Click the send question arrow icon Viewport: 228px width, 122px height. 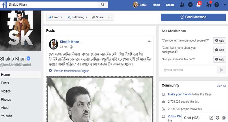point(221,70)
